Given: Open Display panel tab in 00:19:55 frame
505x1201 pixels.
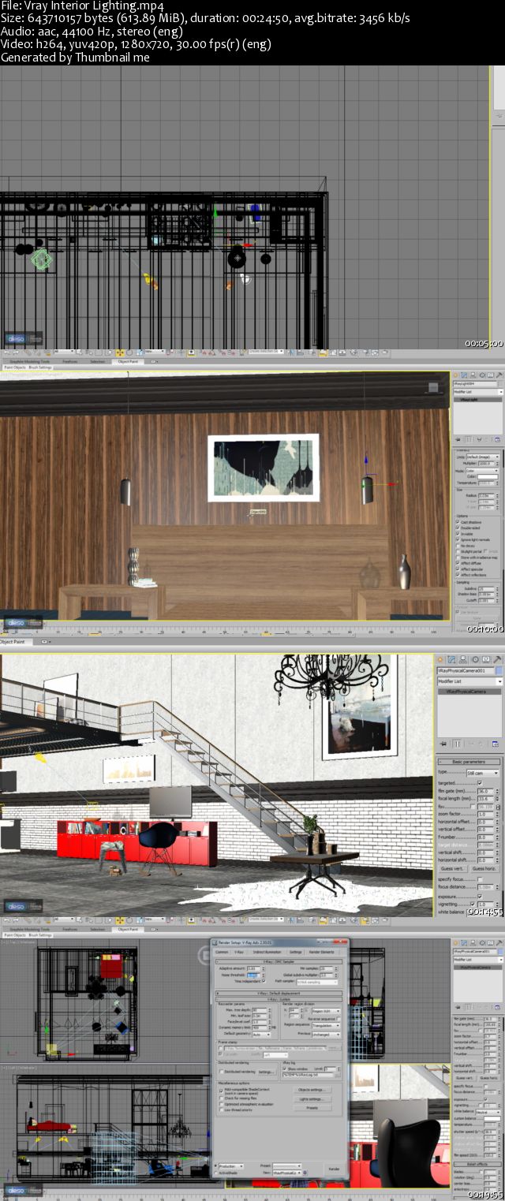Looking at the screenshot, I should click(x=490, y=943).
